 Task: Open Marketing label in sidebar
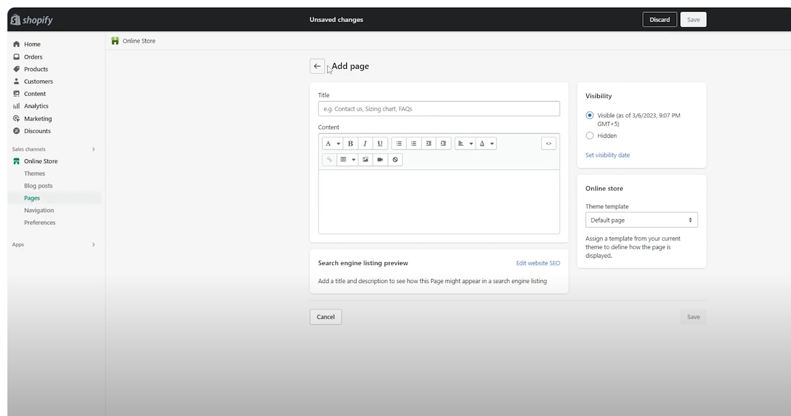tap(38, 119)
